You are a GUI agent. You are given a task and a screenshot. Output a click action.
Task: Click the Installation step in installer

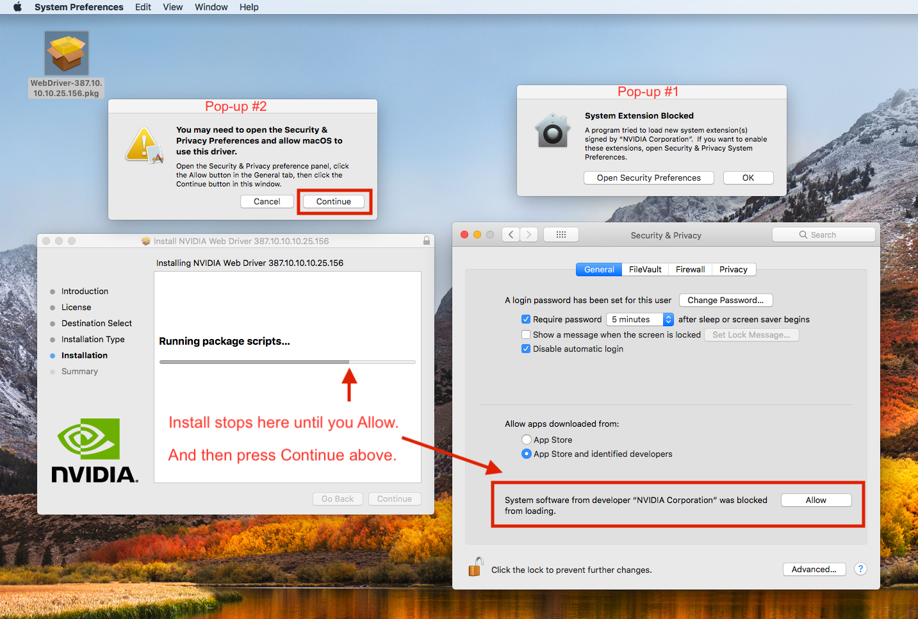[x=85, y=355]
